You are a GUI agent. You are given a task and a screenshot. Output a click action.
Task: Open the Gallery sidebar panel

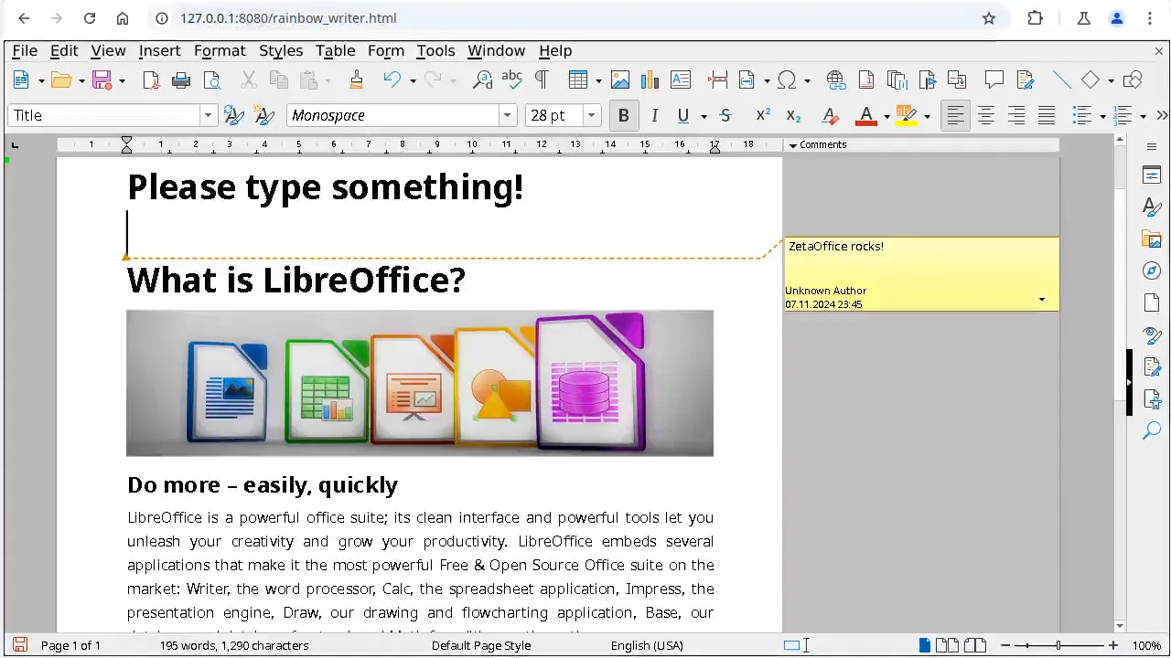coord(1152,239)
